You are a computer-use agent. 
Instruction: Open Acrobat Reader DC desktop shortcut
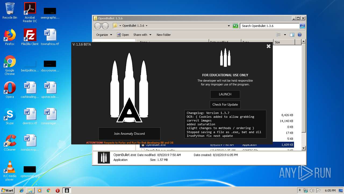[30, 12]
